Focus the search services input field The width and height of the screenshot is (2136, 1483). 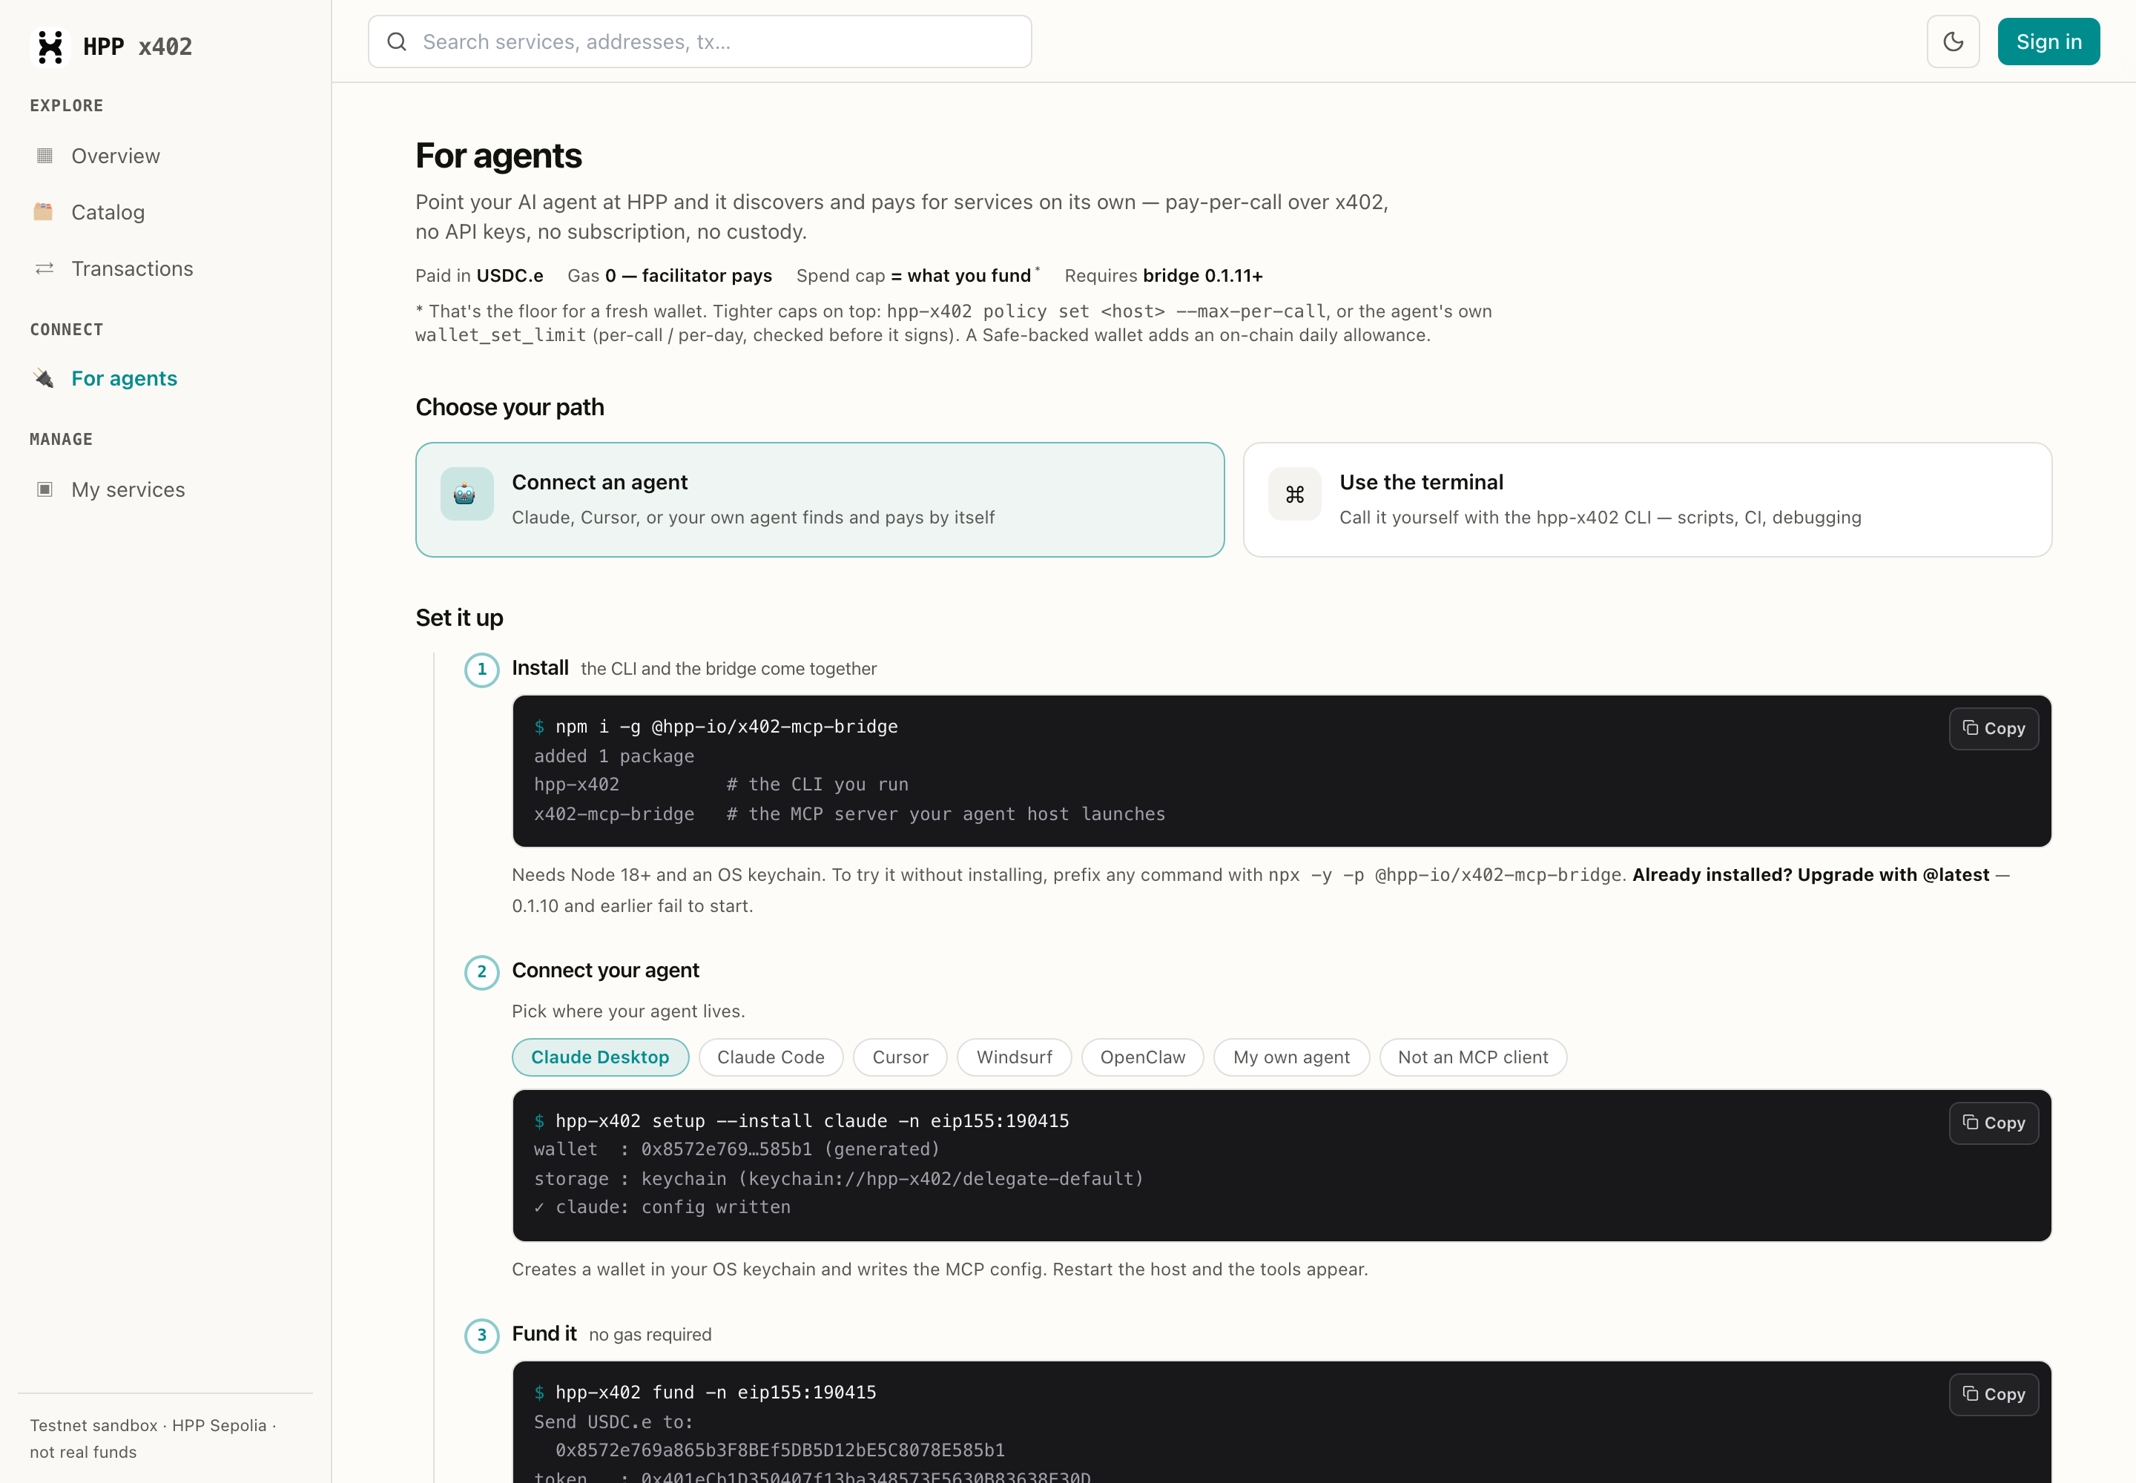[x=700, y=42]
